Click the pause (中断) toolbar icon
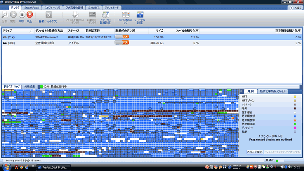 (x=22, y=15)
